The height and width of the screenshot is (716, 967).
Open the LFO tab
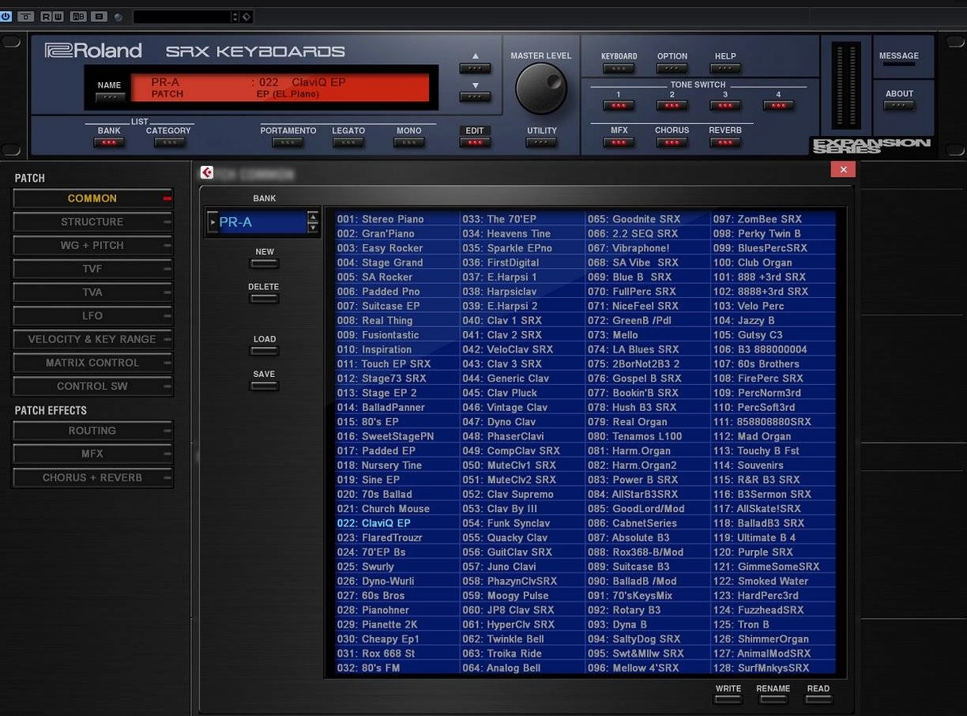(92, 316)
